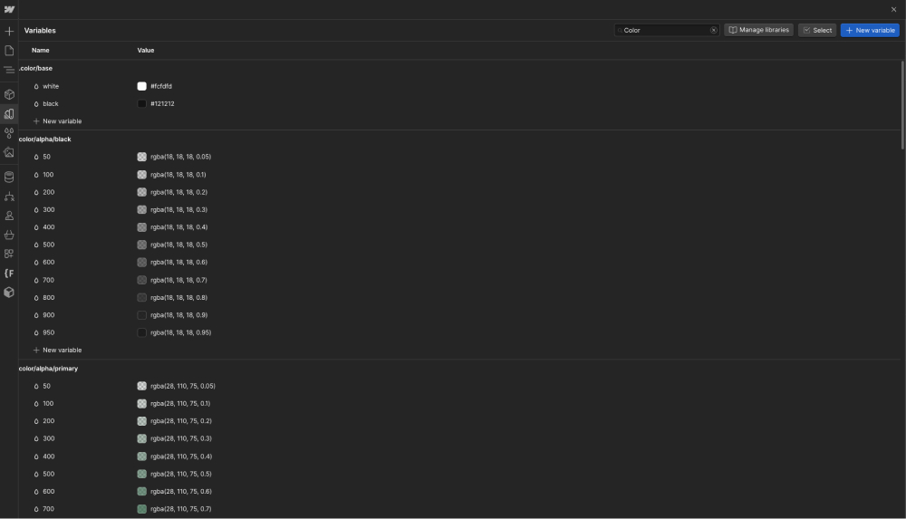Open the Assets image panel
This screenshot has width=906, height=519.
9,152
